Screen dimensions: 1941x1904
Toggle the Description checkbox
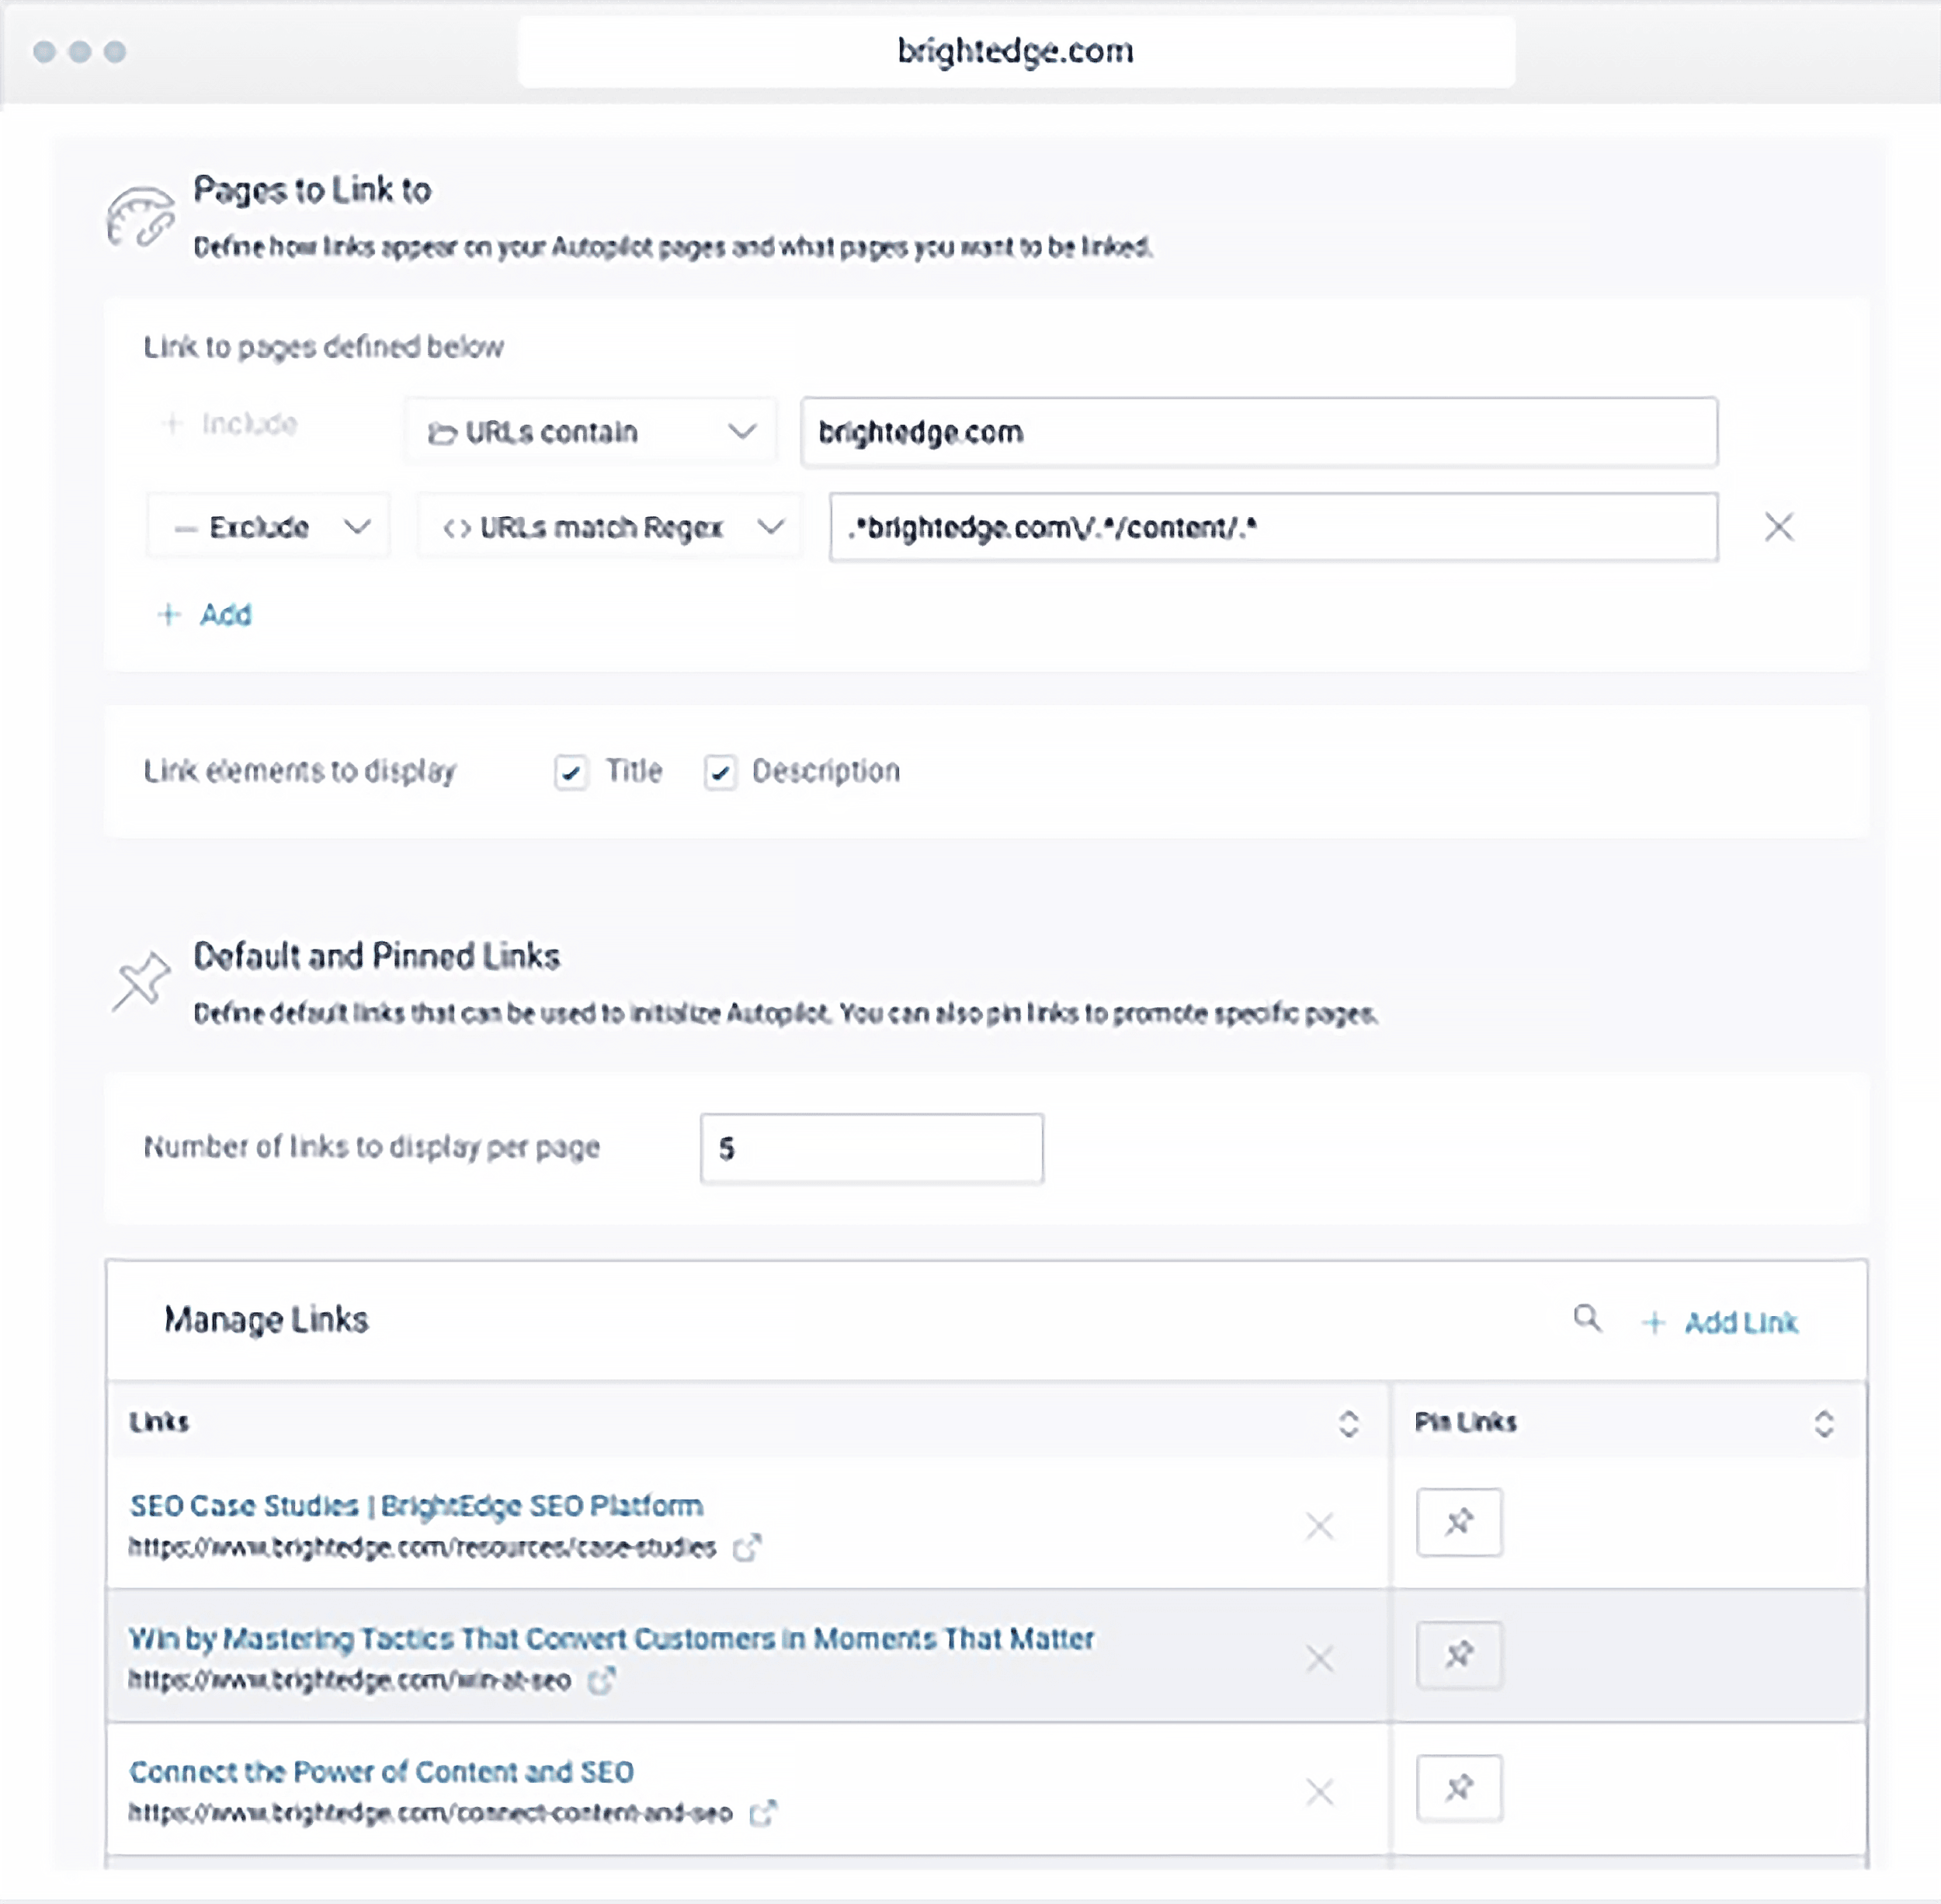pos(720,772)
